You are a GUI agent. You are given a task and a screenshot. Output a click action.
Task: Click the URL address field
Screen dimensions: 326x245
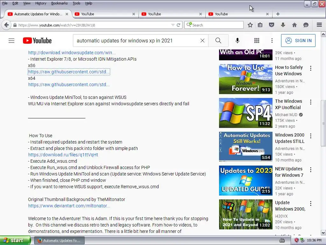(94, 25)
